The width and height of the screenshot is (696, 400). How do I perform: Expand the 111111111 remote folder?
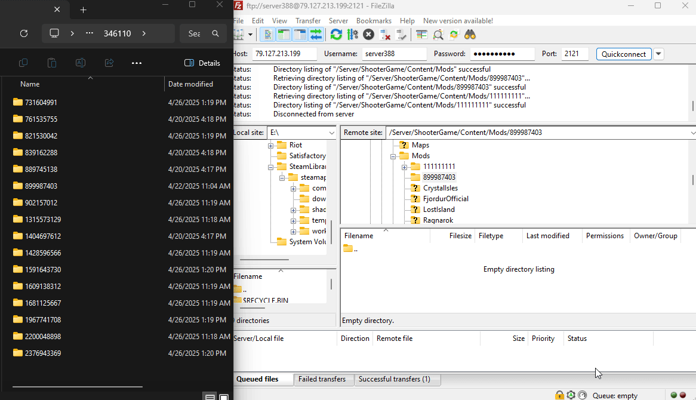click(x=404, y=167)
